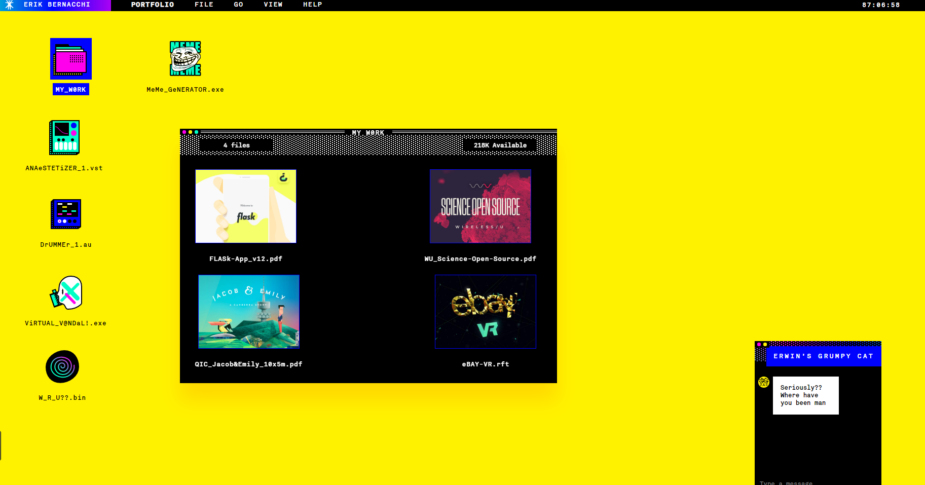Open the Jacob & Emily thumbnail
Image resolution: width=925 pixels, height=485 pixels.
[249, 312]
